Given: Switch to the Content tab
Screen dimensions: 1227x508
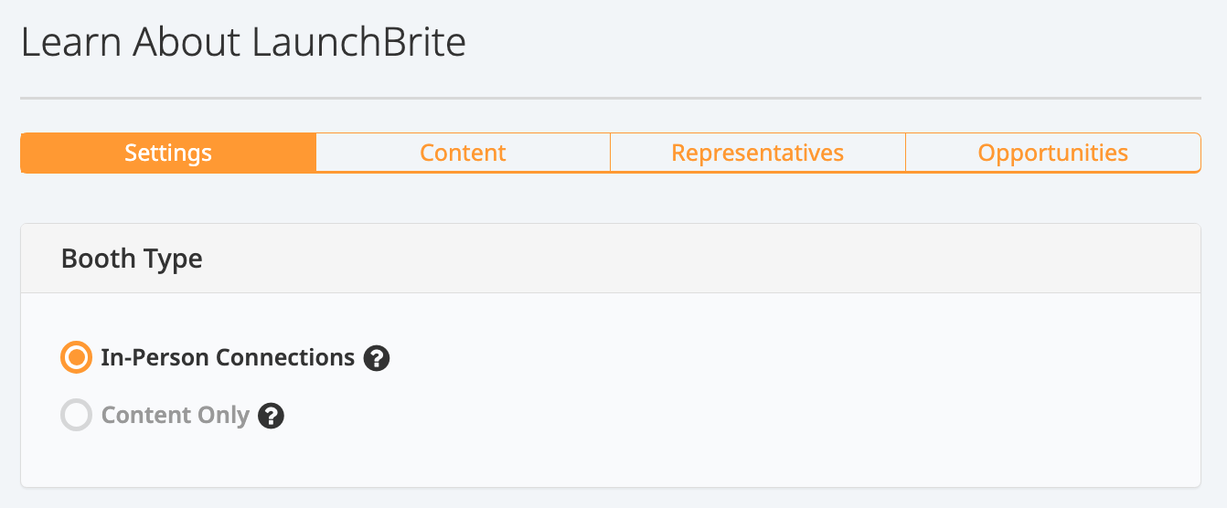Looking at the screenshot, I should point(464,153).
